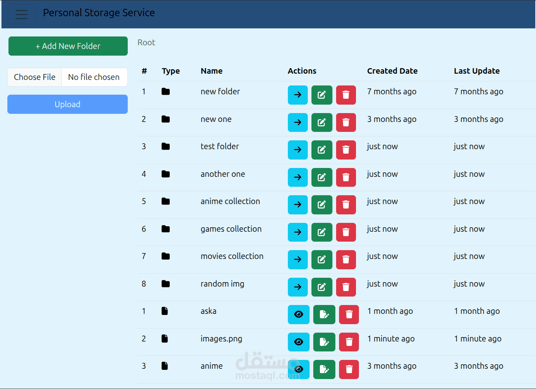This screenshot has height=389, width=536.
Task: Enter the 'another one' folder via arrow
Action: [298, 177]
